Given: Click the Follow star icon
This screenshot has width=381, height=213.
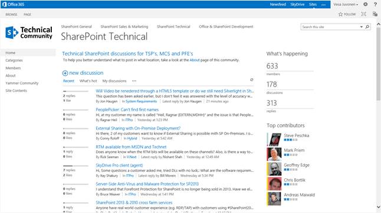Looking at the screenshot, I should [x=340, y=14].
